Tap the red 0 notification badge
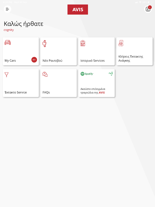The height and width of the screenshot is (207, 155). pos(150,8)
